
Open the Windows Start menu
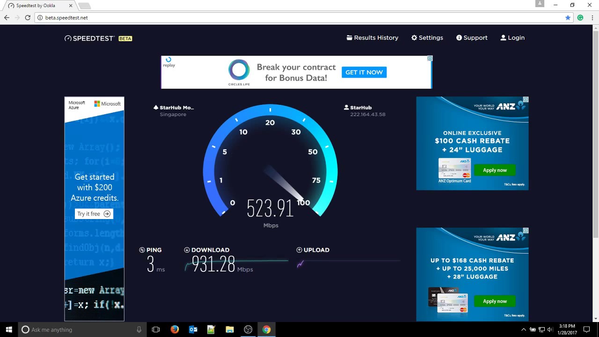(9, 330)
